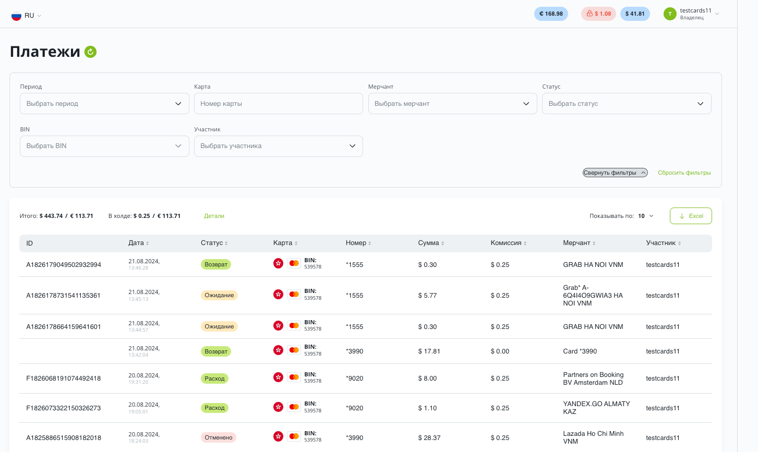Click payment ID A1826179049502932994
Viewport: 758px width, 452px height.
[x=64, y=265]
